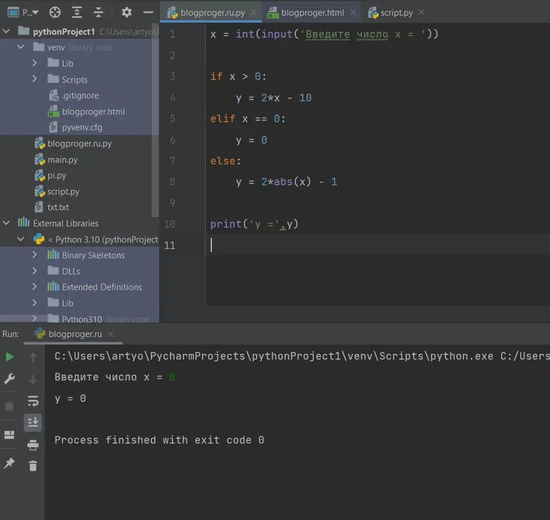This screenshot has width=550, height=520.
Task: Select blogproger.html in the project tree
Action: (86, 112)
